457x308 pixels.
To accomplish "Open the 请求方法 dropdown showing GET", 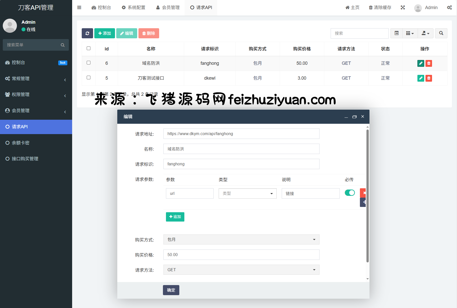I will (x=241, y=270).
